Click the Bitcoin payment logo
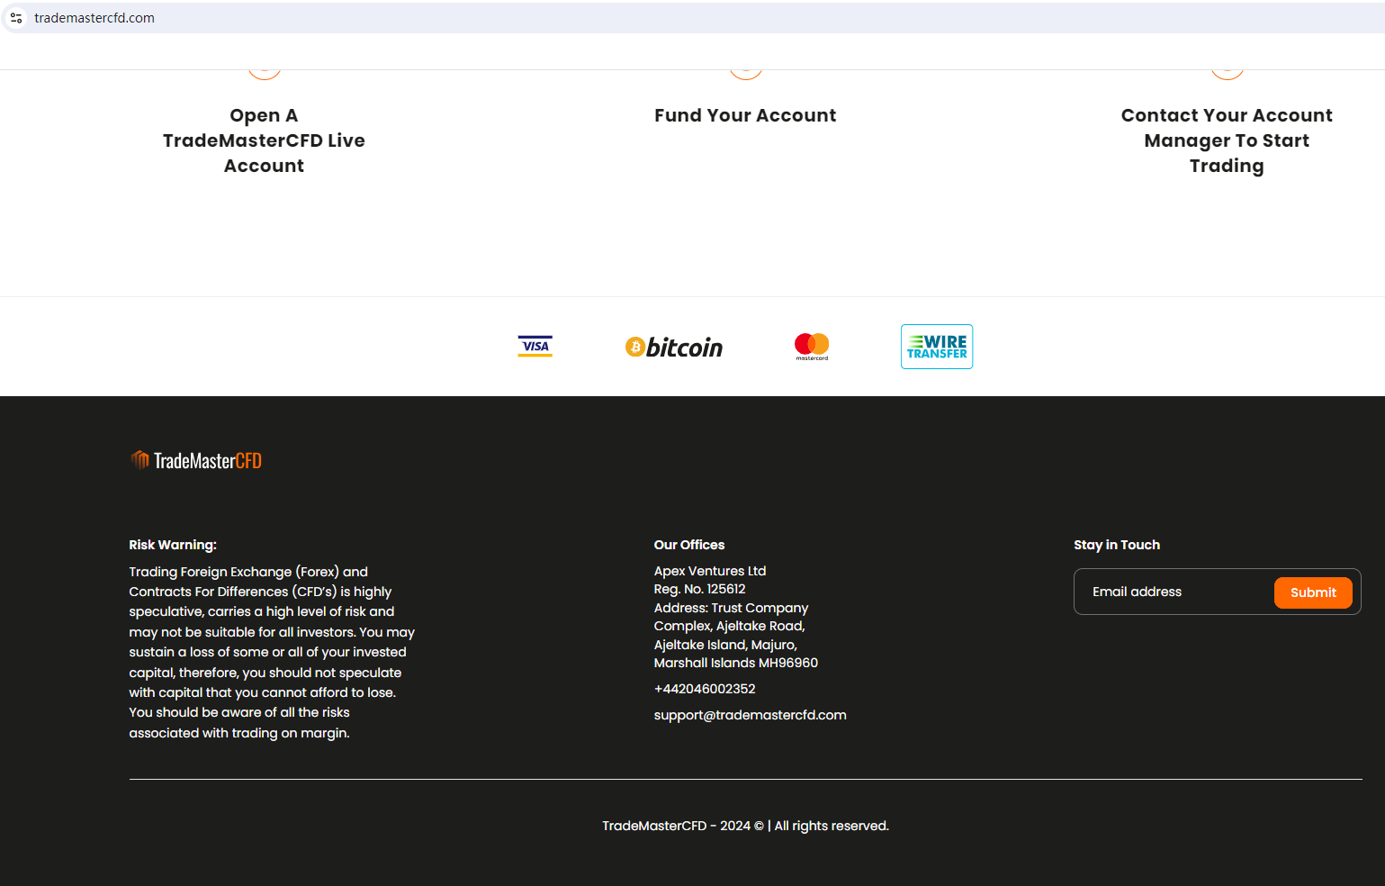Image resolution: width=1385 pixels, height=886 pixels. tap(674, 348)
